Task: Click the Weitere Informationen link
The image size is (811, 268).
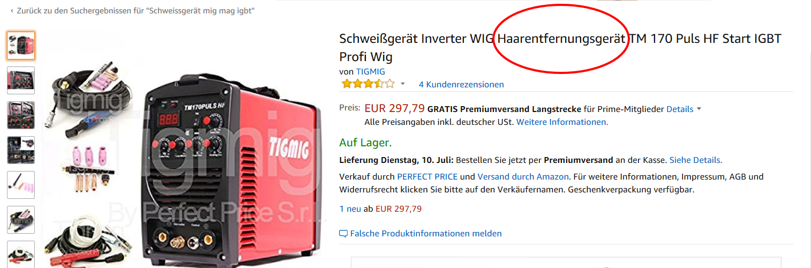Action: click(x=562, y=122)
